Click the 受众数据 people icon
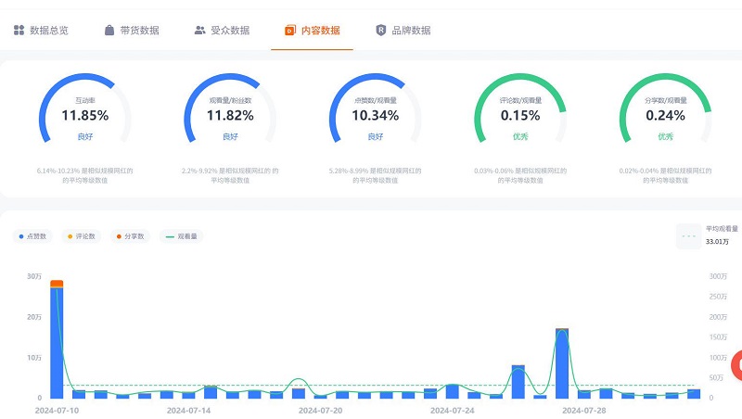The height and width of the screenshot is (419, 742). (199, 31)
